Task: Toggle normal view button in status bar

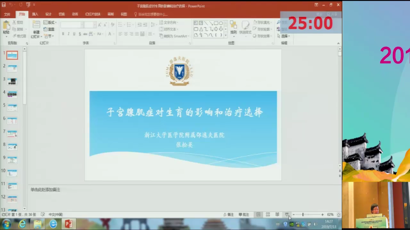Action: pyautogui.click(x=258, y=215)
